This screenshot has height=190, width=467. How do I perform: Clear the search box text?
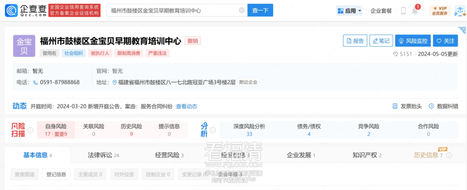click(x=241, y=10)
